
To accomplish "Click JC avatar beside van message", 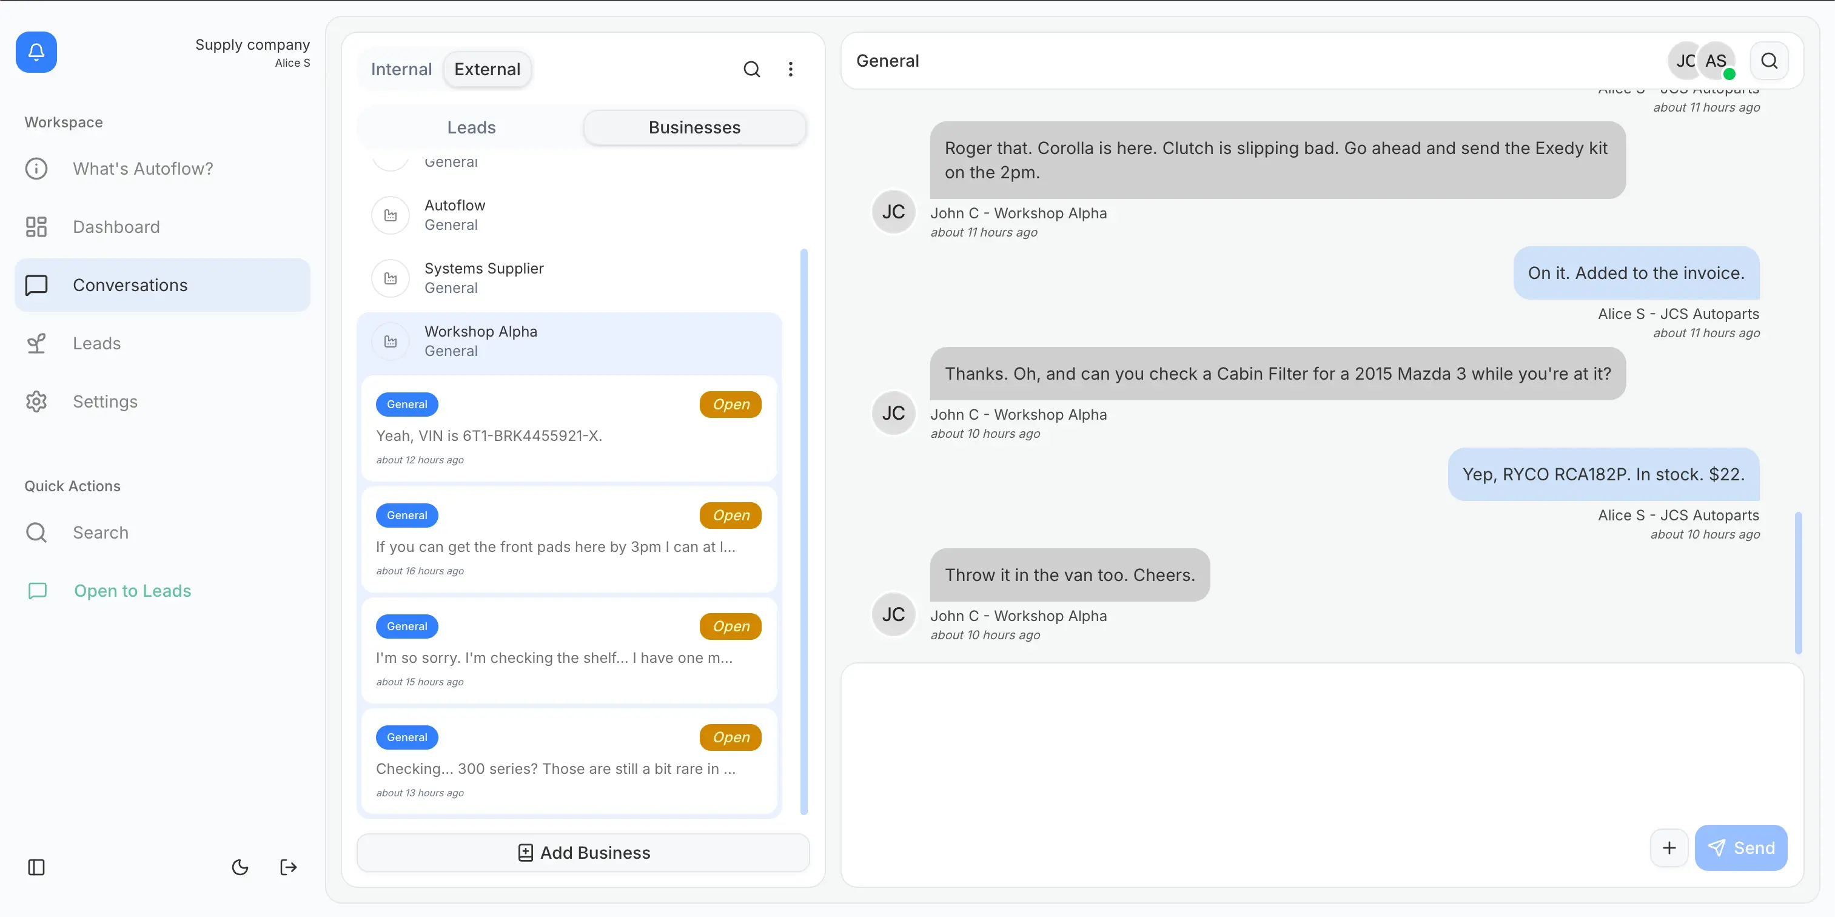I will tap(893, 615).
